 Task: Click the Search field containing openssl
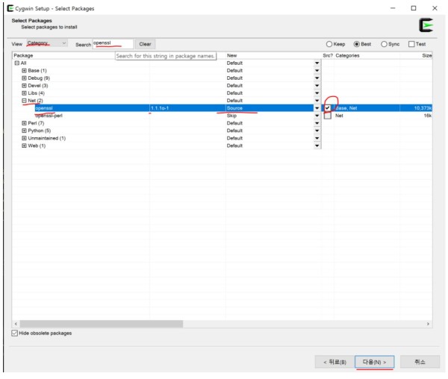[113, 44]
